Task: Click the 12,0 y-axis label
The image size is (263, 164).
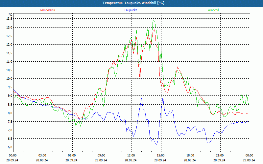Action: click(9, 45)
